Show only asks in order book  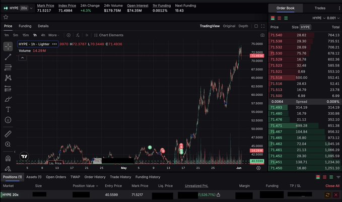(x=279, y=18)
